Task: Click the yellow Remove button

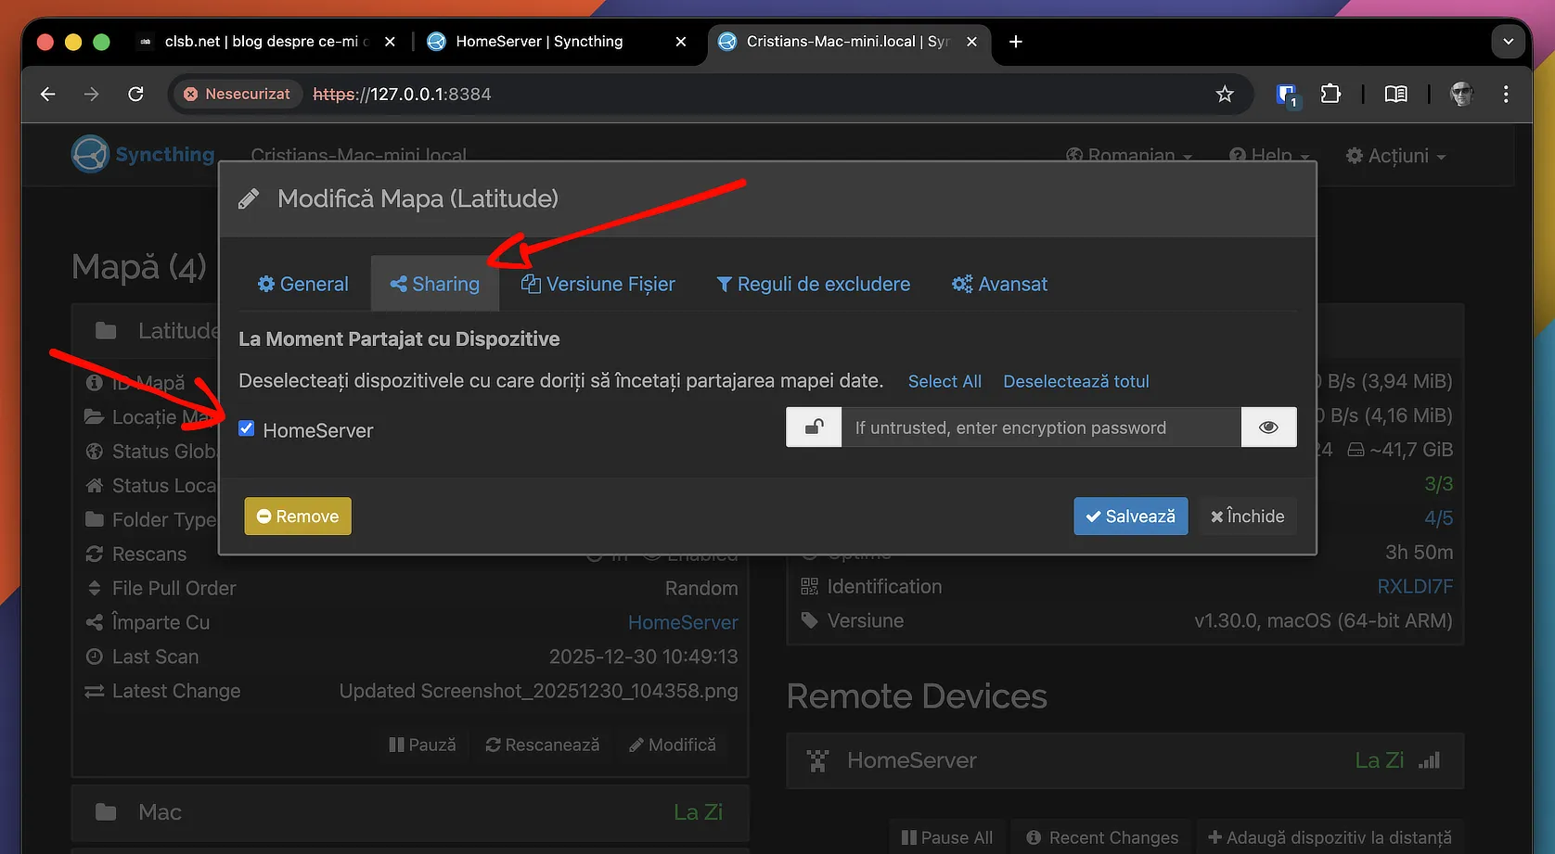Action: tap(298, 516)
